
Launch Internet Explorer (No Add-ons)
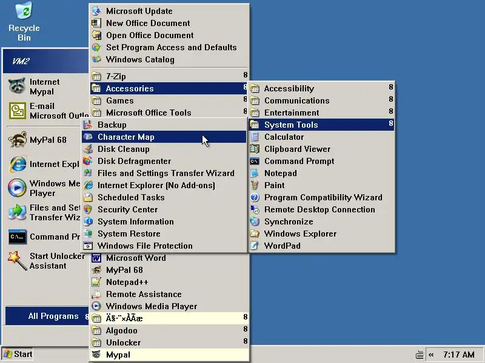[164, 185]
